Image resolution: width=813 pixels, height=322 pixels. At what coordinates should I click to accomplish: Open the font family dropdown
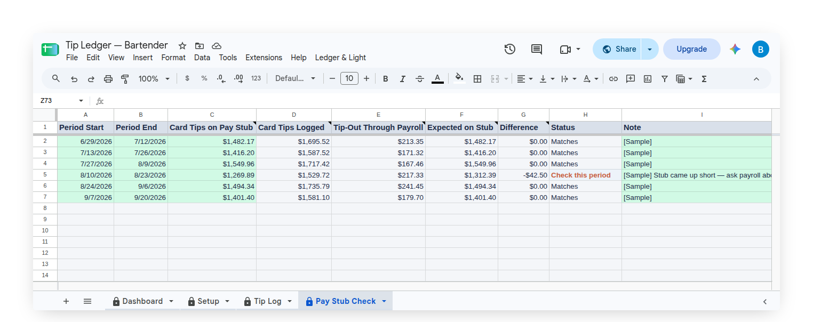pyautogui.click(x=296, y=78)
